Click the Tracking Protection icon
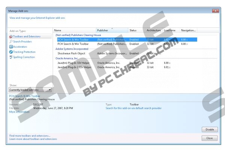This screenshot has height=150, width=225. pyautogui.click(x=10, y=52)
